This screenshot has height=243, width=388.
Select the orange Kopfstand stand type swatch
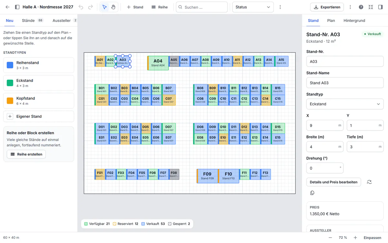[x=10, y=101]
